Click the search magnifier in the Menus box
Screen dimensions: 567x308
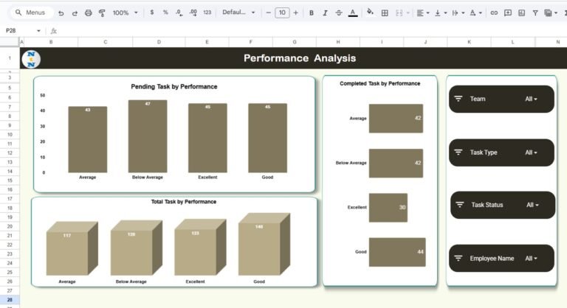click(18, 13)
